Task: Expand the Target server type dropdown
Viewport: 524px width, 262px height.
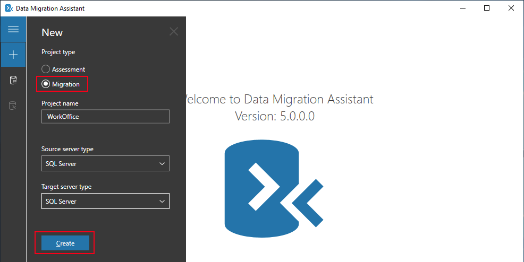Action: [105, 202]
